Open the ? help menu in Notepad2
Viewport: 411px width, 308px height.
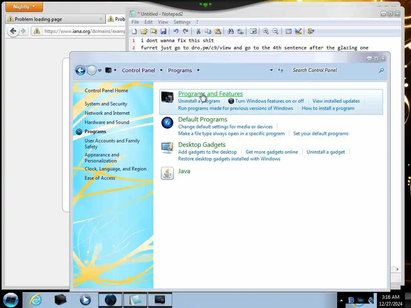197,22
